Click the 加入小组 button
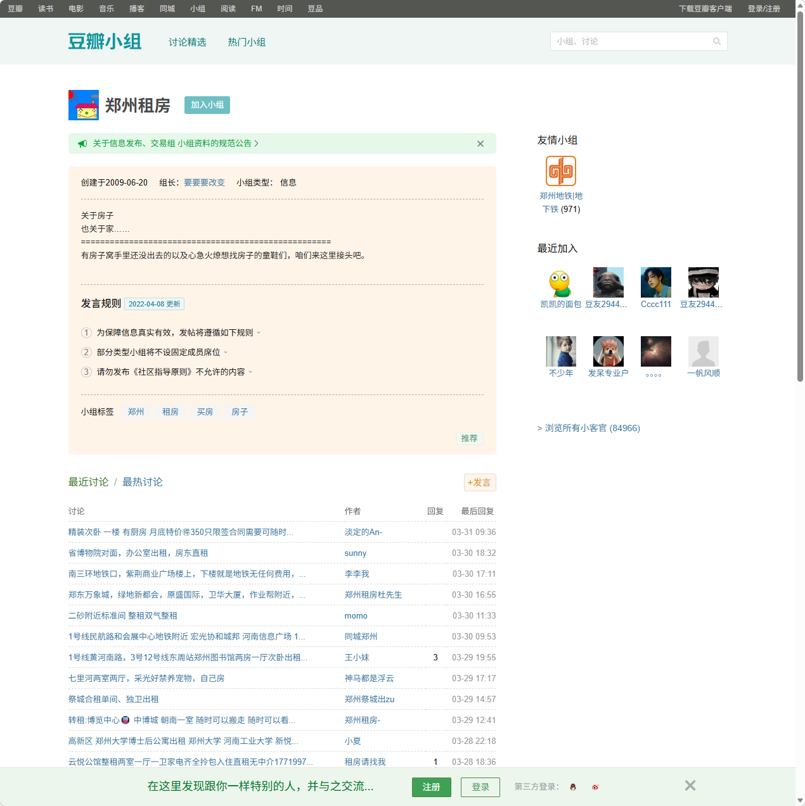 [207, 105]
